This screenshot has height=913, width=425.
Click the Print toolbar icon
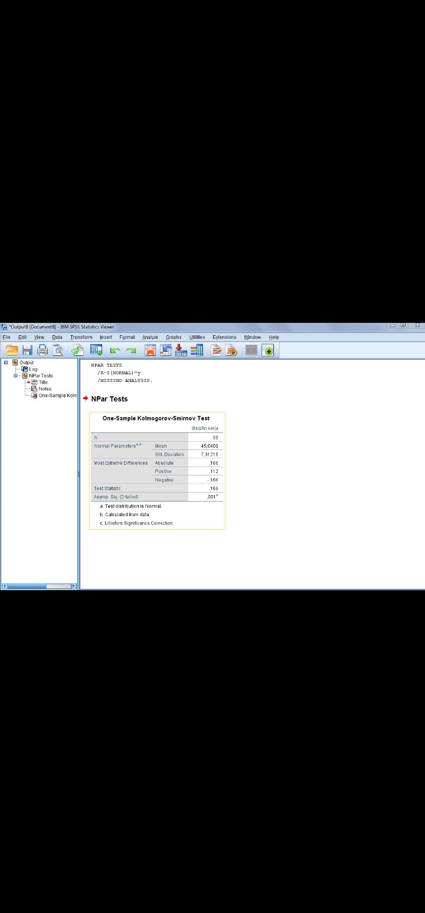point(42,351)
